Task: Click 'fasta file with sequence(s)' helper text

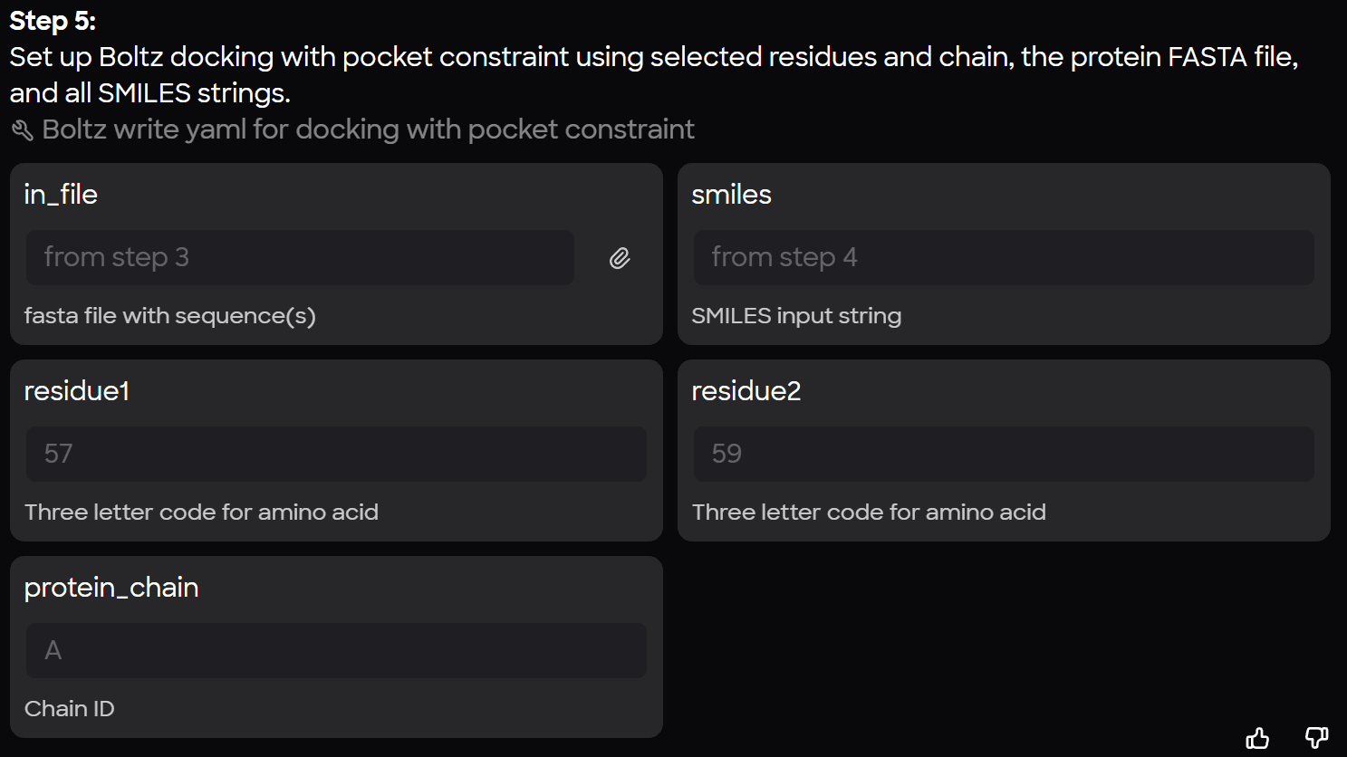Action: coord(170,316)
